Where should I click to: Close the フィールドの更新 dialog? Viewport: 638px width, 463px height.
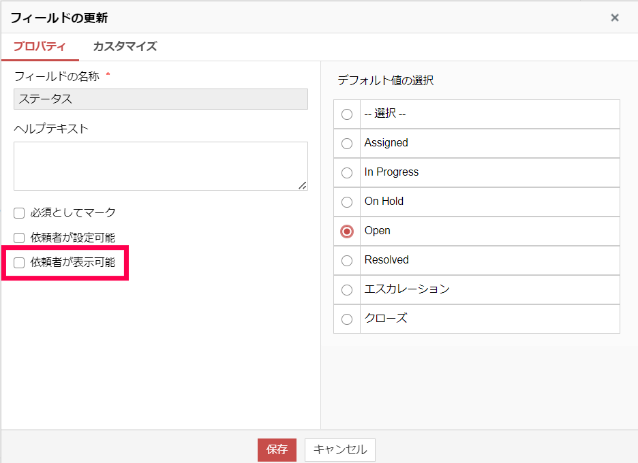pyautogui.click(x=615, y=18)
